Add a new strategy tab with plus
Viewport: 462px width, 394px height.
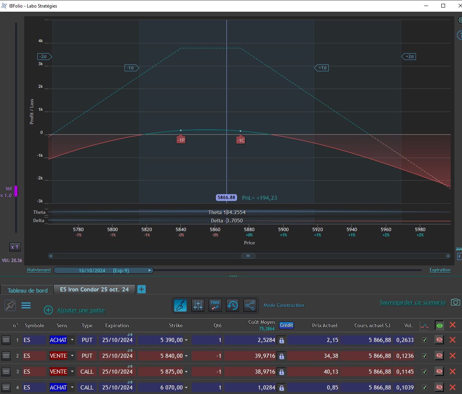tap(142, 289)
